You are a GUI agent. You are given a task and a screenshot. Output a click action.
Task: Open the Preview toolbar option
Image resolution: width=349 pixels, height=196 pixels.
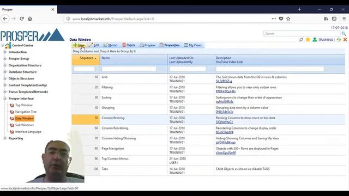[x=147, y=45]
